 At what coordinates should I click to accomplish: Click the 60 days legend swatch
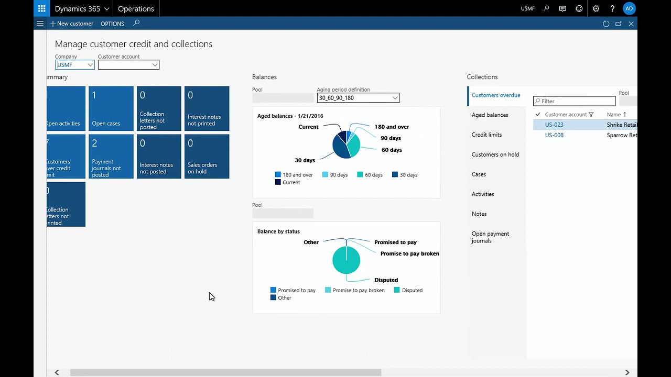point(360,175)
